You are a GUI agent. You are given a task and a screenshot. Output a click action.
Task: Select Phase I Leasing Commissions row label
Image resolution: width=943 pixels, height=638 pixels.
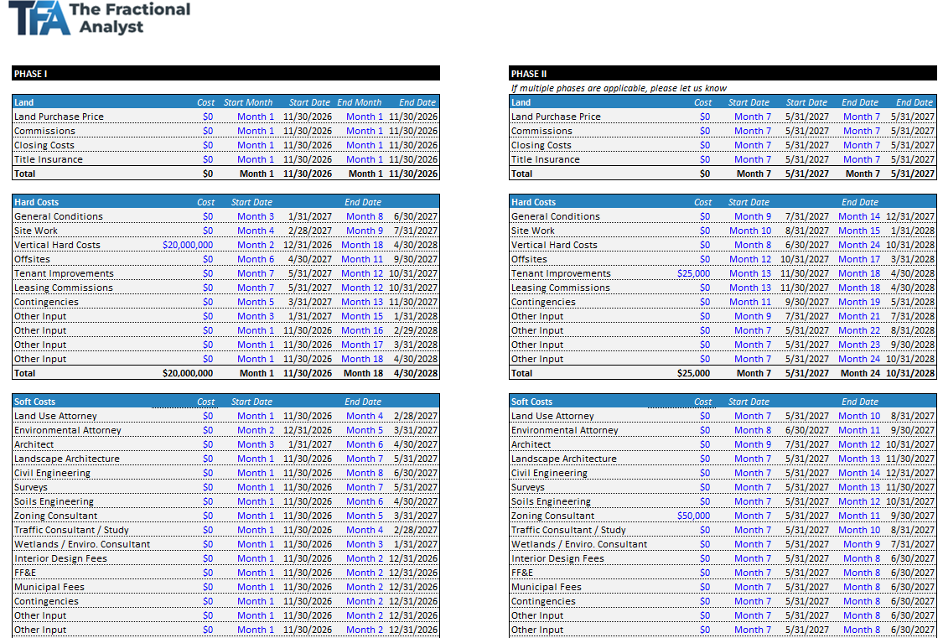(64, 288)
